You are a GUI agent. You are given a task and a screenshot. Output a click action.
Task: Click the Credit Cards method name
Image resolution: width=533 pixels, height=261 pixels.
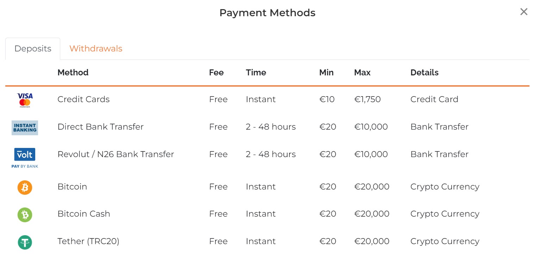83,99
